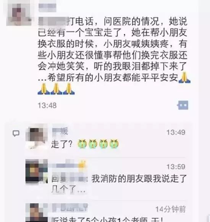The width and height of the screenshot is (210, 222).
Task: Click the crown emoji beside blurred nickname
Action: tap(82, 164)
